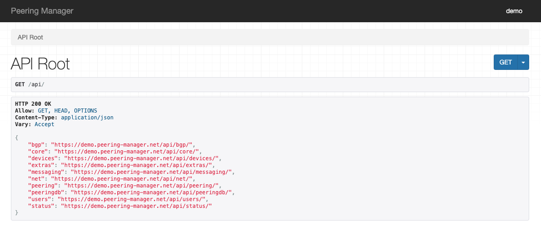Click the Peering Manager brand link
The width and height of the screenshot is (541, 241).
42,11
